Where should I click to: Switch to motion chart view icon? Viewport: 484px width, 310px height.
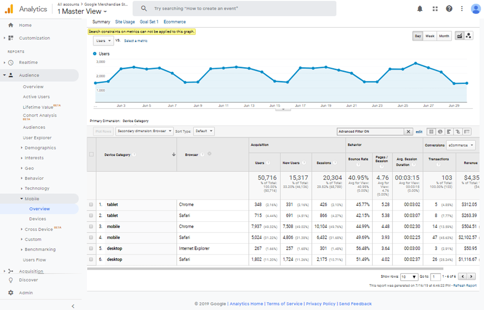[469, 36]
